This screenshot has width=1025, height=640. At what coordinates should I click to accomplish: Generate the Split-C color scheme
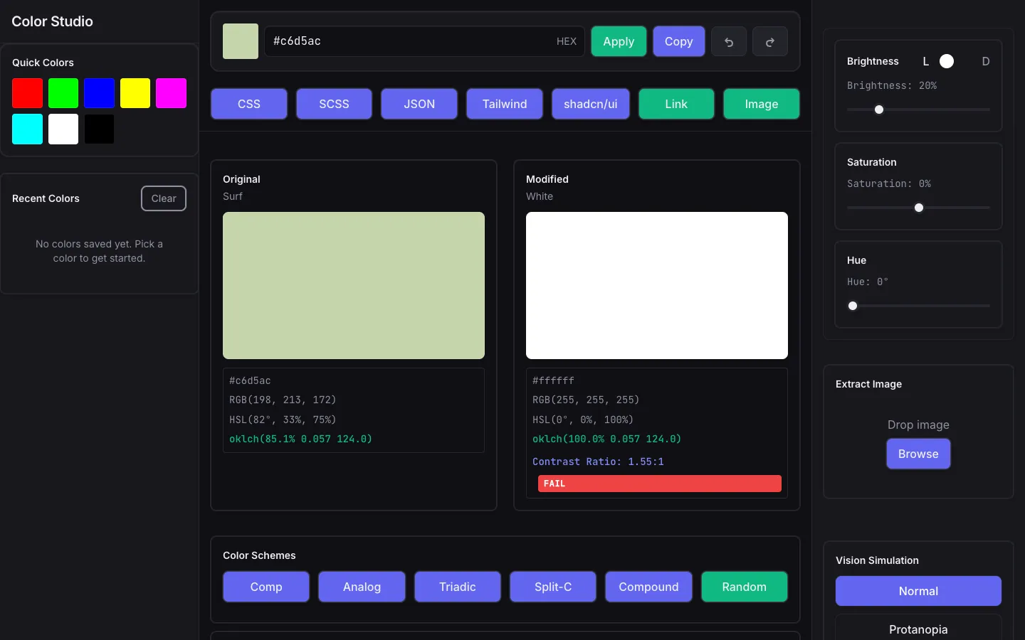(x=553, y=587)
